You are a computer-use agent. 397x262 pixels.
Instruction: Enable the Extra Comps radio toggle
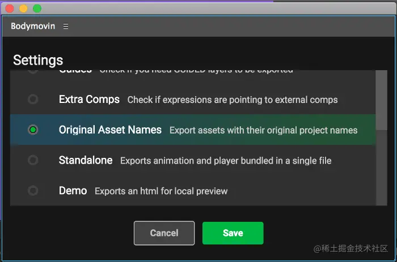pos(33,99)
